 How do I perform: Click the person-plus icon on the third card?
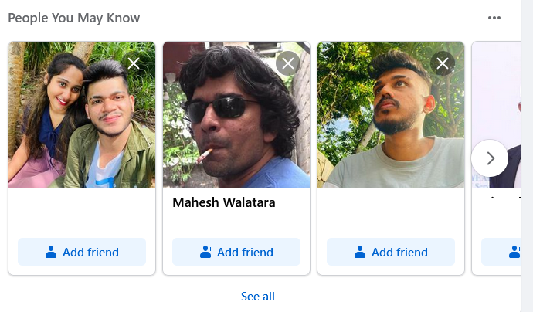tap(360, 252)
